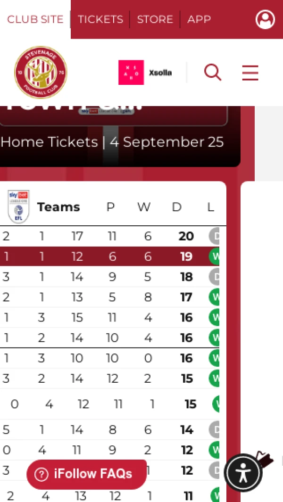Image resolution: width=283 pixels, height=502 pixels.
Task: Click the search magnifying glass icon
Action: (212, 73)
